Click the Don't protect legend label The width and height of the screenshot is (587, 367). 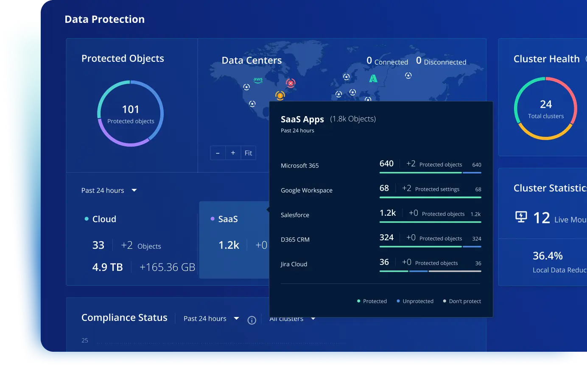(x=465, y=301)
